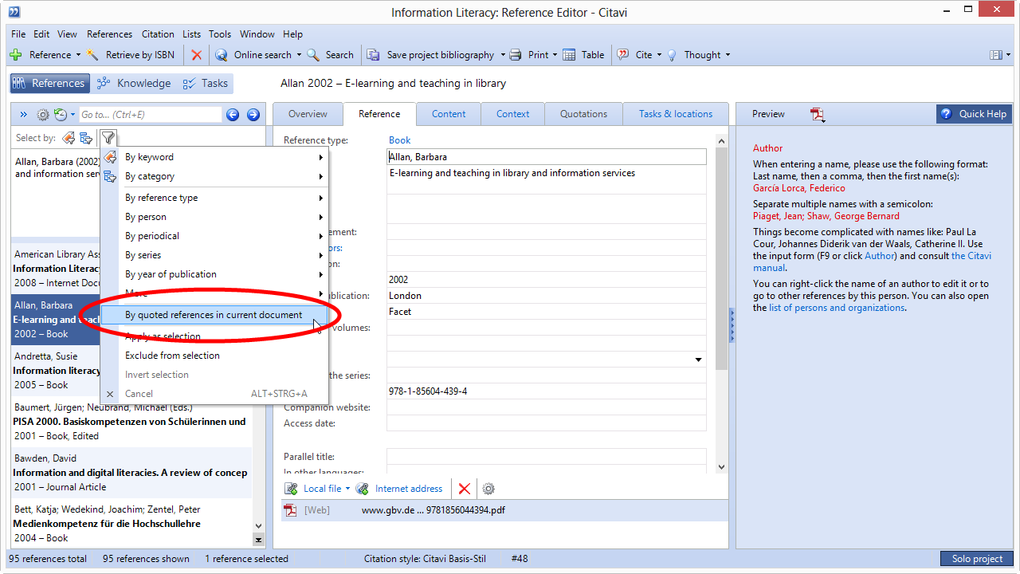
Task: Click the Quick Help question mark icon
Action: click(x=947, y=114)
